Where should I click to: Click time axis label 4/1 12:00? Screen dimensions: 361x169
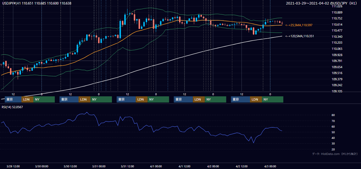pos(184,166)
